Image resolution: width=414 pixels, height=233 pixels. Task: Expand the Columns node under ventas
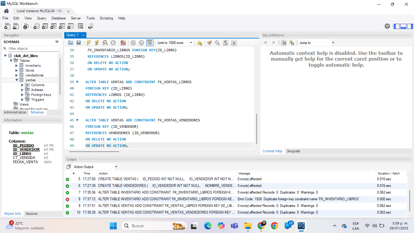pyautogui.click(x=22, y=85)
